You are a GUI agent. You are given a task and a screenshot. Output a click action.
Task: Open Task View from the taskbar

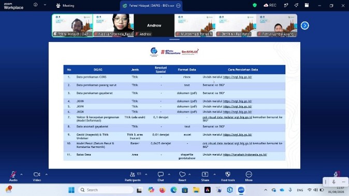pyautogui.click(x=139, y=190)
